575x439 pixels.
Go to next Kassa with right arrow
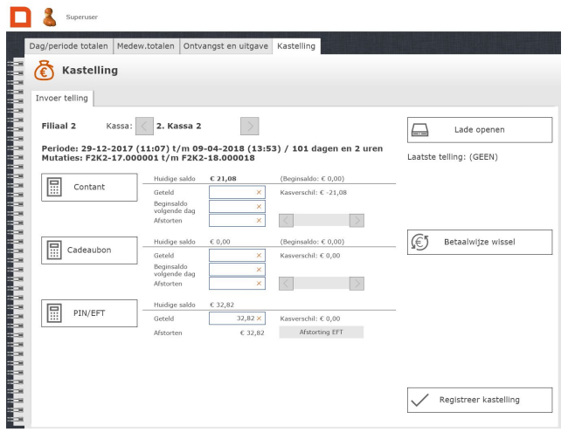250,127
